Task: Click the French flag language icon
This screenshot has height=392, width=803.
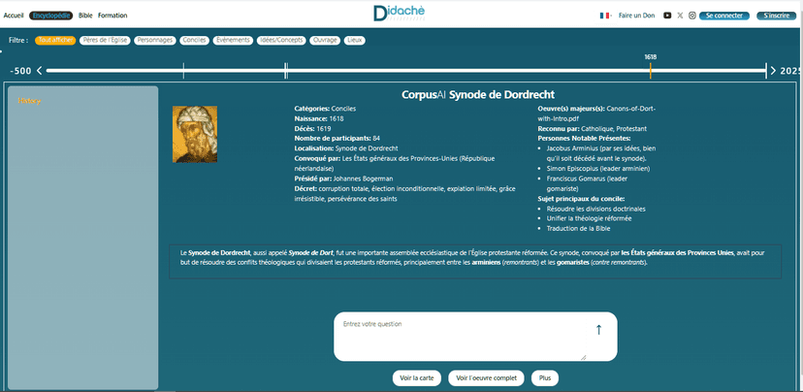Action: click(x=605, y=16)
